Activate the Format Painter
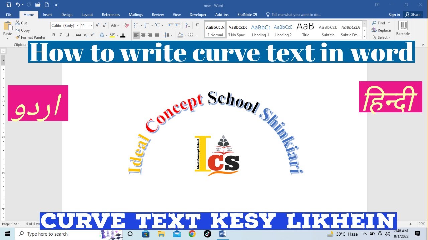 coord(30,37)
